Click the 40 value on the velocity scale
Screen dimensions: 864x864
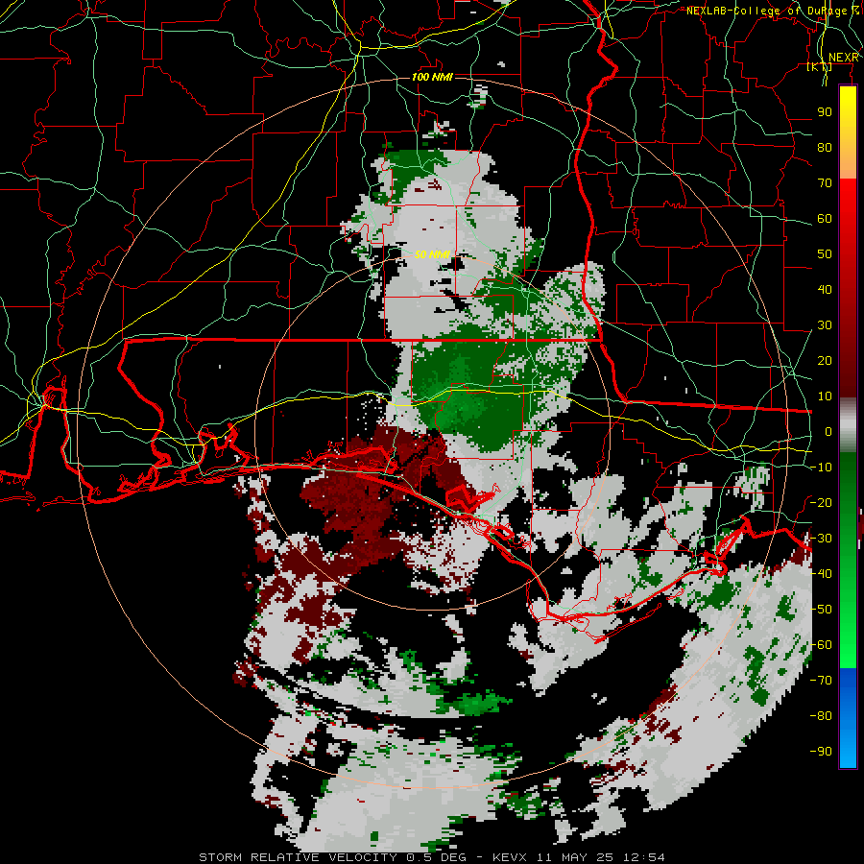pos(825,289)
